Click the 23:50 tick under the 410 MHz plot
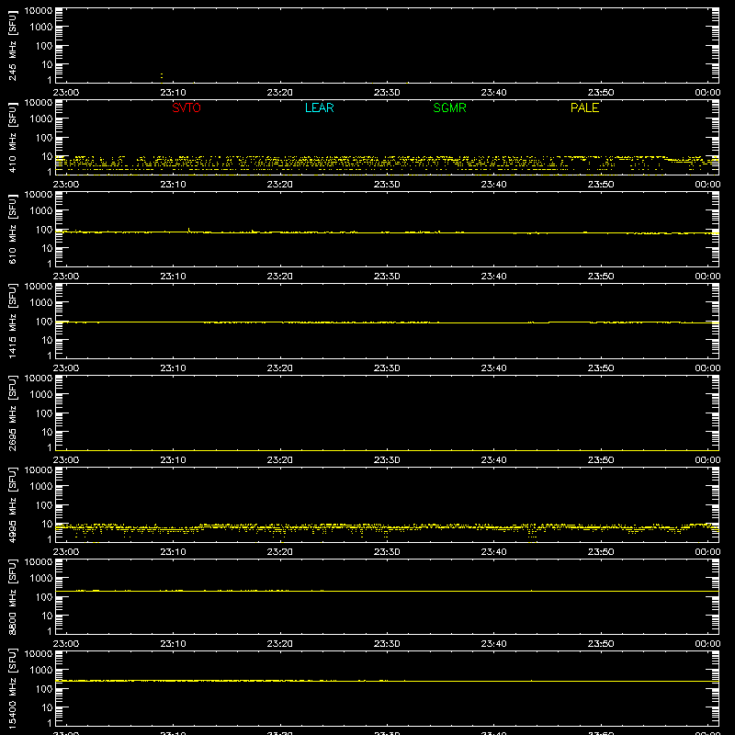Viewport: 735px width, 735px height. click(x=601, y=185)
